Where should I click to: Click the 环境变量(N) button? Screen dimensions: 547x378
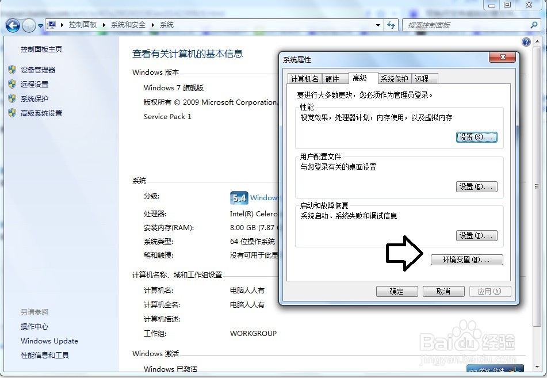[466, 259]
